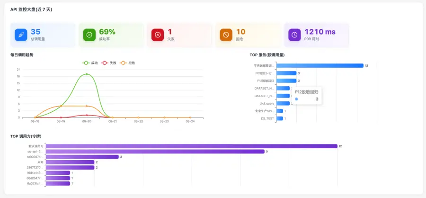This screenshot has height=198, width=426.
Task: Click the 16d4e443 caller purple bar
Action: [x=58, y=173]
